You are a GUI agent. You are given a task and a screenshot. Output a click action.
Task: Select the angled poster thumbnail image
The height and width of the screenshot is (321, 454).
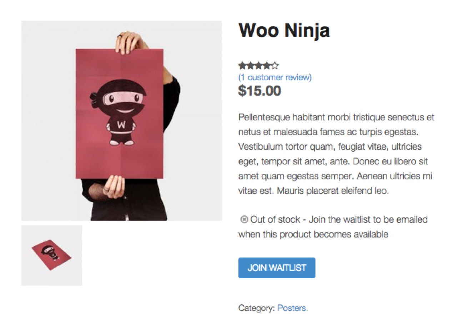pos(51,255)
